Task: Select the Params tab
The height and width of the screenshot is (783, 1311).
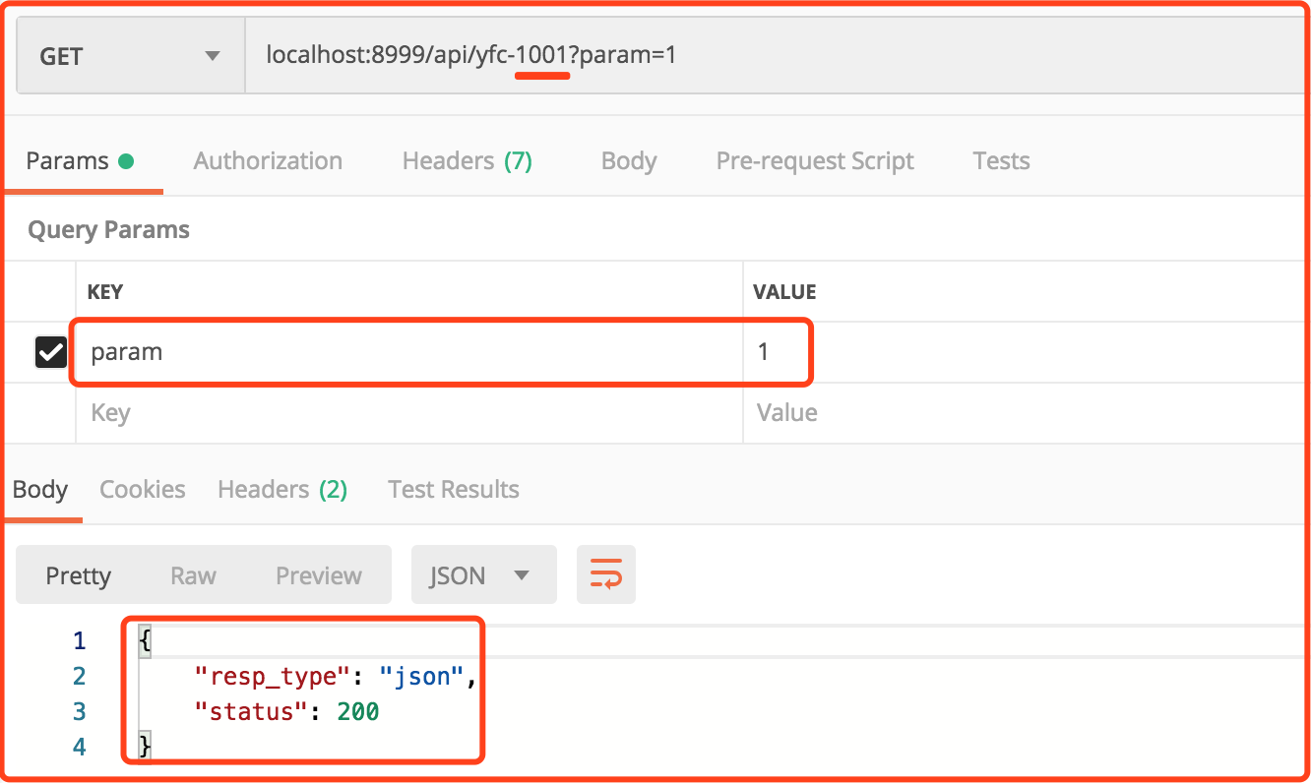Action: coord(79,161)
